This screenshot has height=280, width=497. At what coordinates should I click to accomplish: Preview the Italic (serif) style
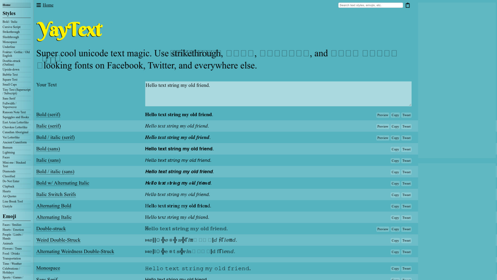383,127
